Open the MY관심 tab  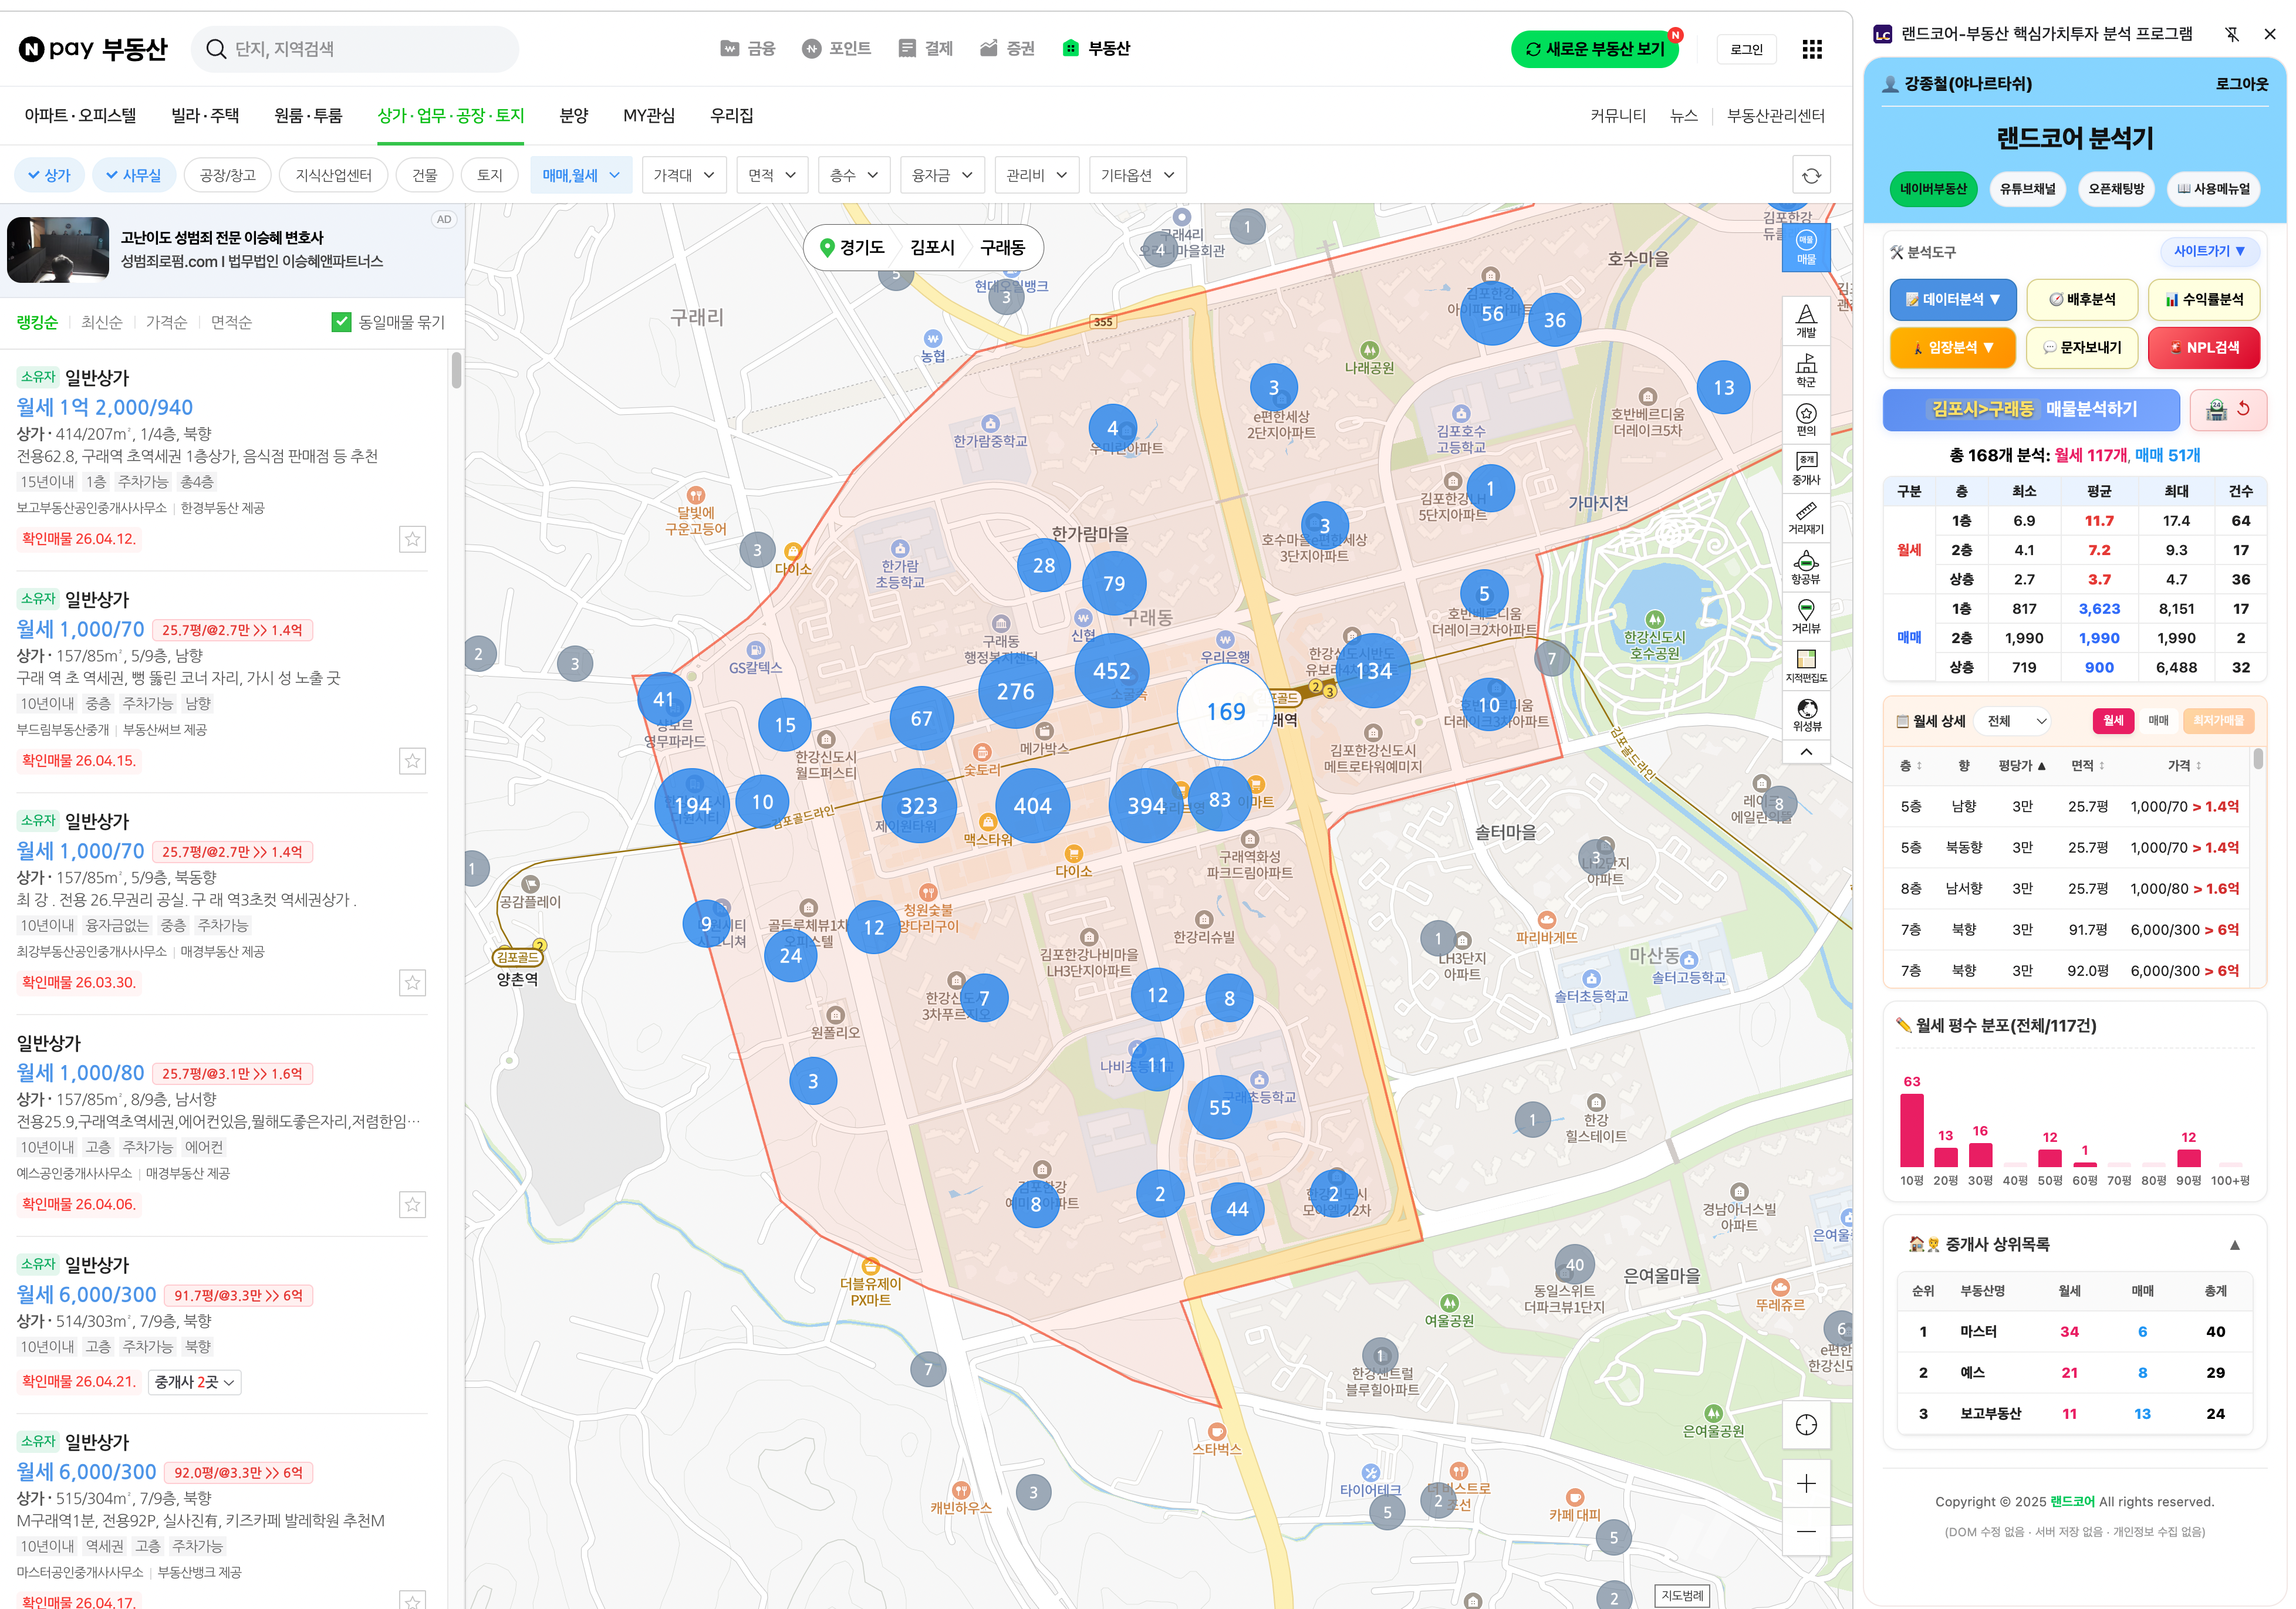pos(648,116)
